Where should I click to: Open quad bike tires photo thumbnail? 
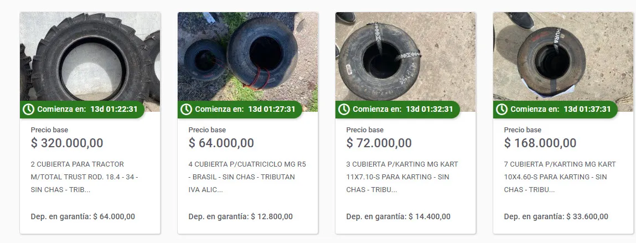tap(248, 55)
